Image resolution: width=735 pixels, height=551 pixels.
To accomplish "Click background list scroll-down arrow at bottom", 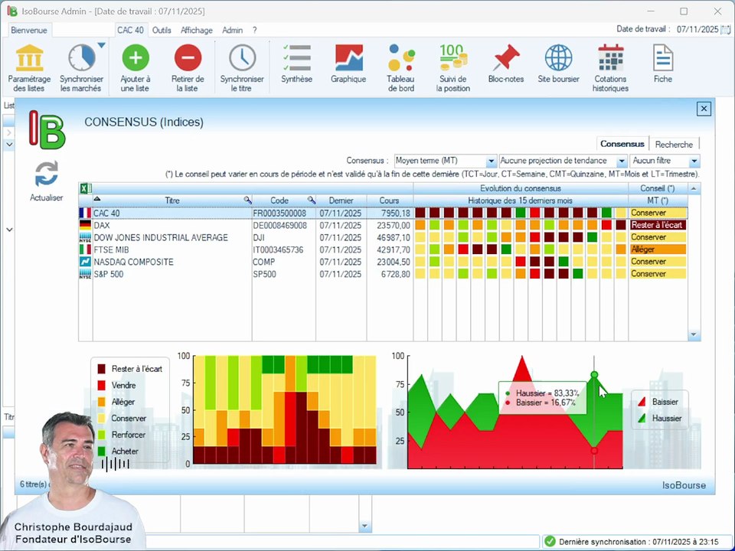I will coord(364,527).
